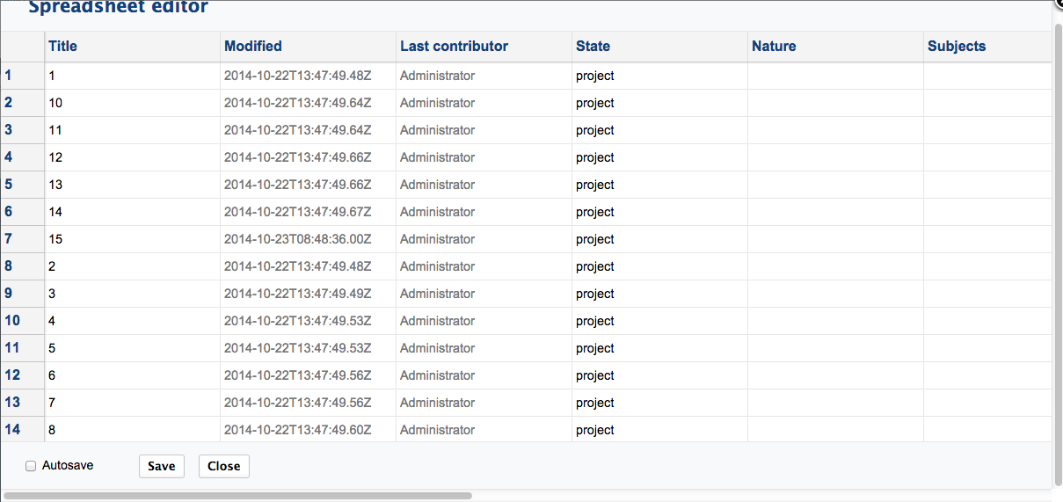Close the dialog with the top-right corner icon

click(x=1059, y=3)
